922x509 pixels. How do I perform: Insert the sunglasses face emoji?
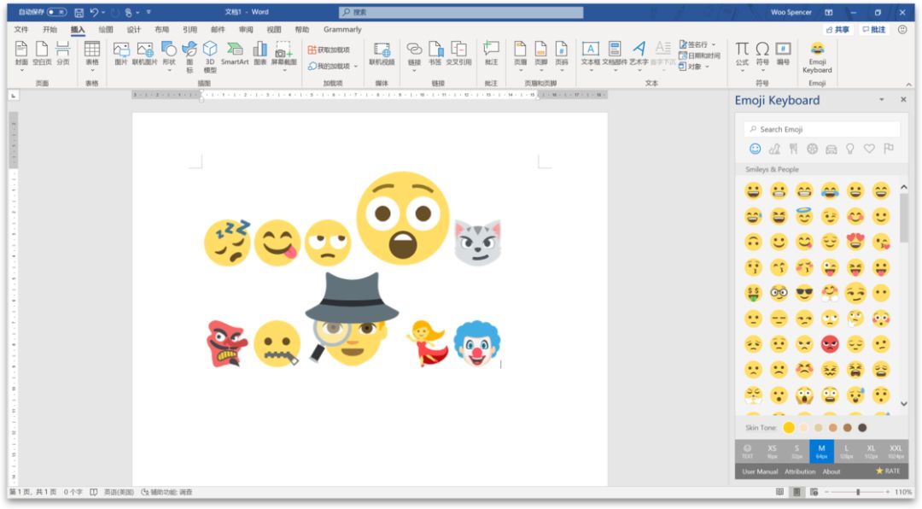tap(804, 293)
